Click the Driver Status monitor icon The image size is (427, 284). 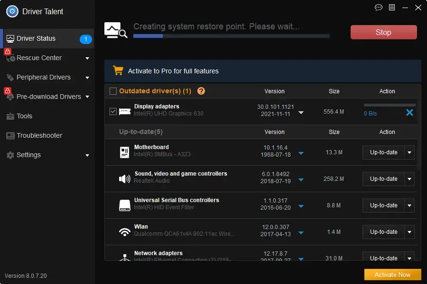pos(10,39)
